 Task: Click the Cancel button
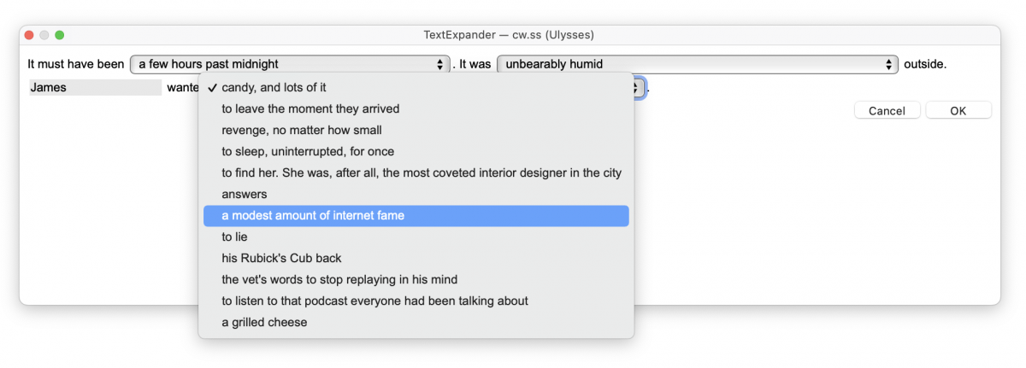[x=887, y=110]
